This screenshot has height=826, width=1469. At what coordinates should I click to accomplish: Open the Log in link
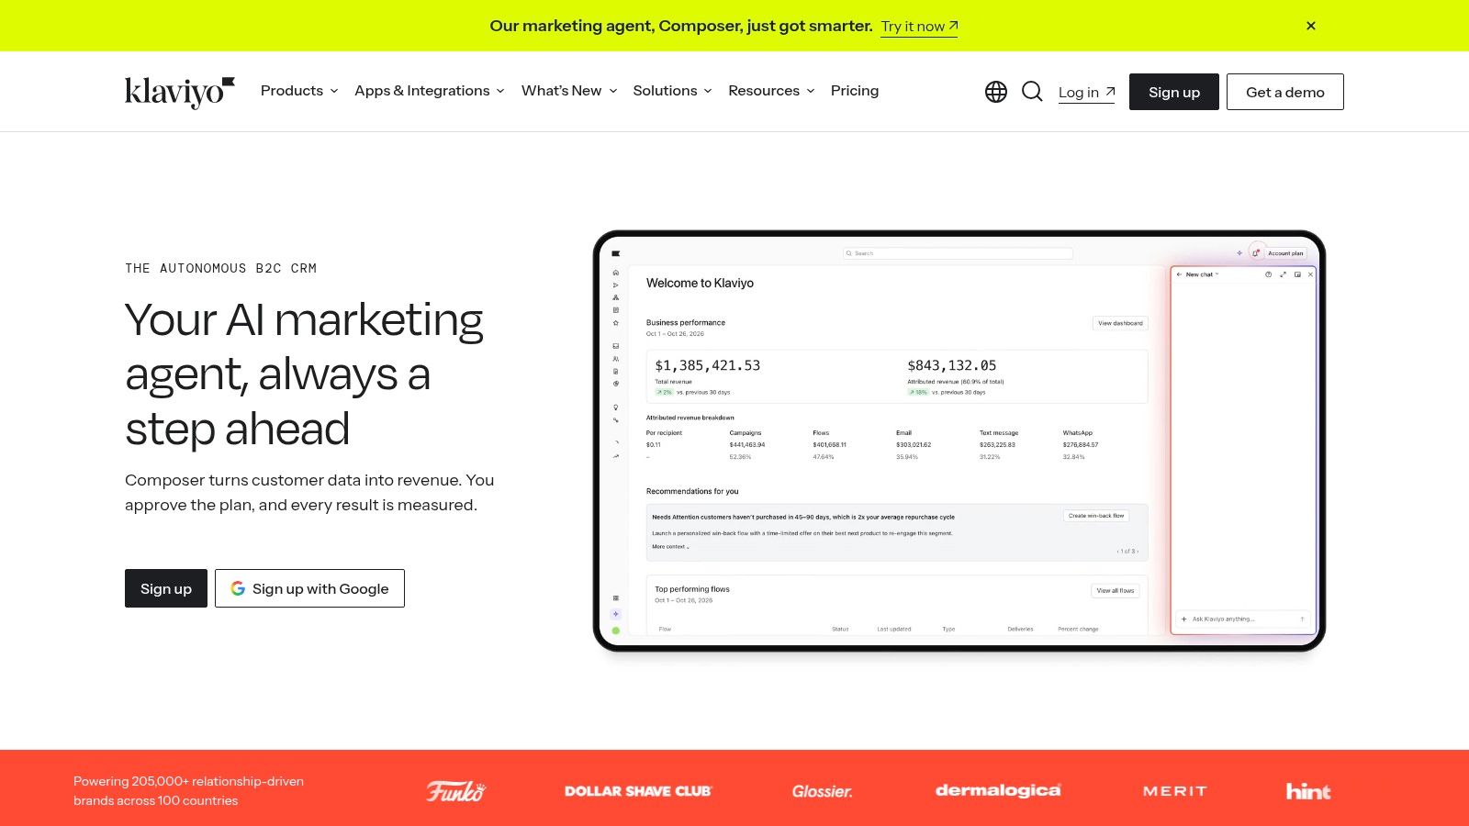[x=1086, y=93]
